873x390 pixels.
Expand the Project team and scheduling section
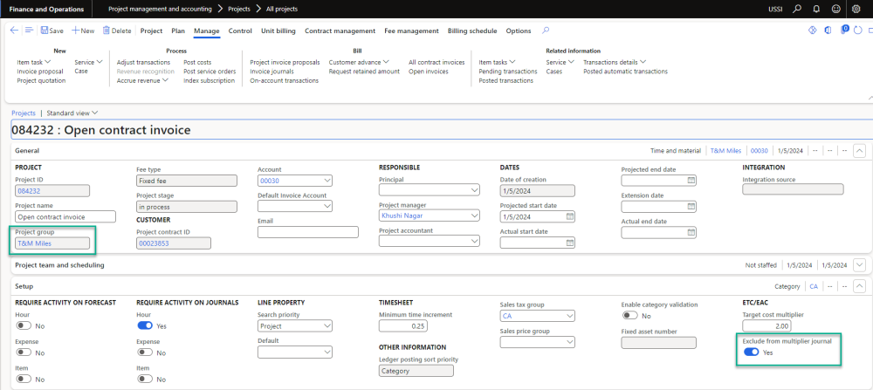[x=859, y=265]
